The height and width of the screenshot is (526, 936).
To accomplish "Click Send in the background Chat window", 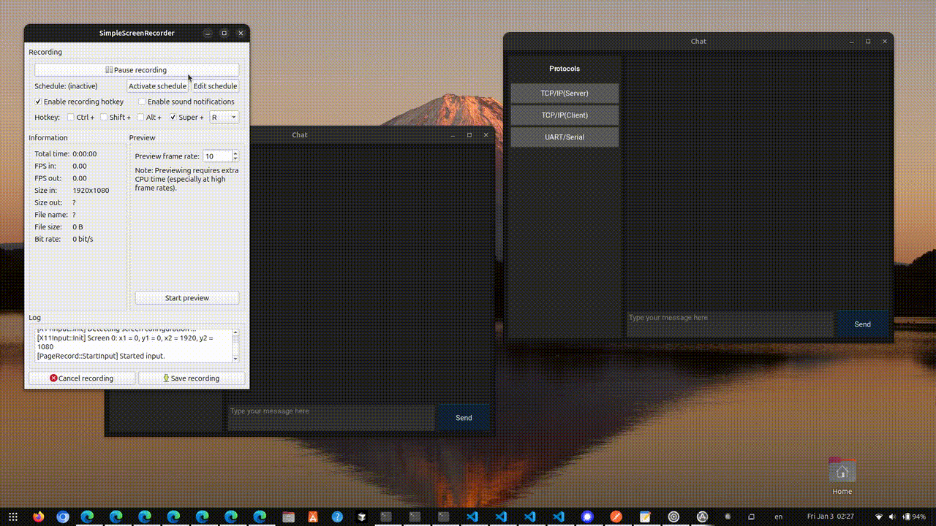I will point(464,418).
